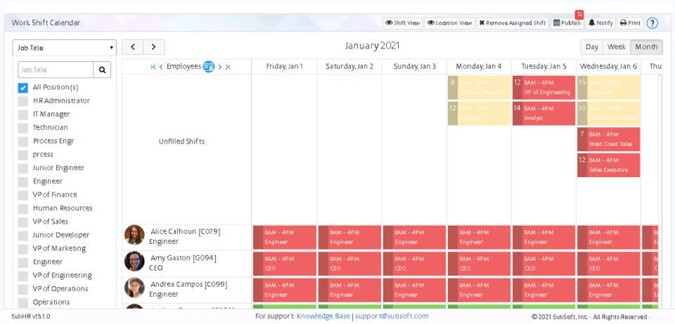Viewport: 675px width, 324px height.
Task: Go to next month with right arrow
Action: click(154, 47)
